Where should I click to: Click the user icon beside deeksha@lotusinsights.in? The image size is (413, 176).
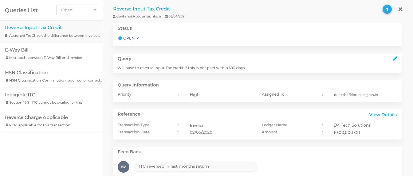(114, 16)
